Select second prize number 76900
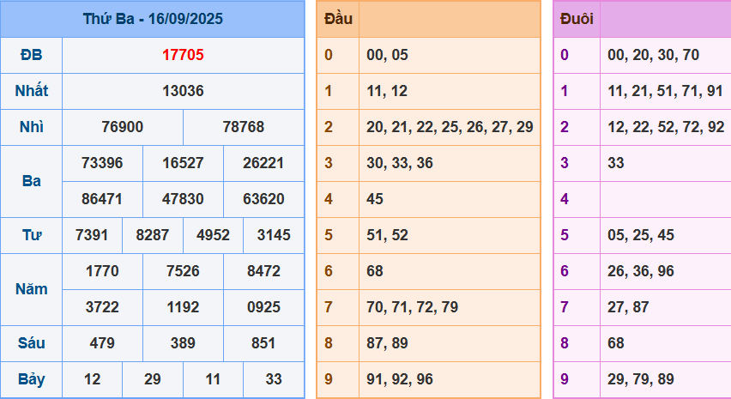Viewport: 731px width, 399px height. click(x=122, y=127)
